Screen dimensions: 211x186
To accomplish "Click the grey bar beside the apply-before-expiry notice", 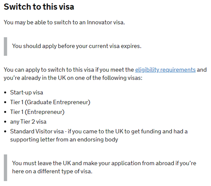I will tap(5, 46).
